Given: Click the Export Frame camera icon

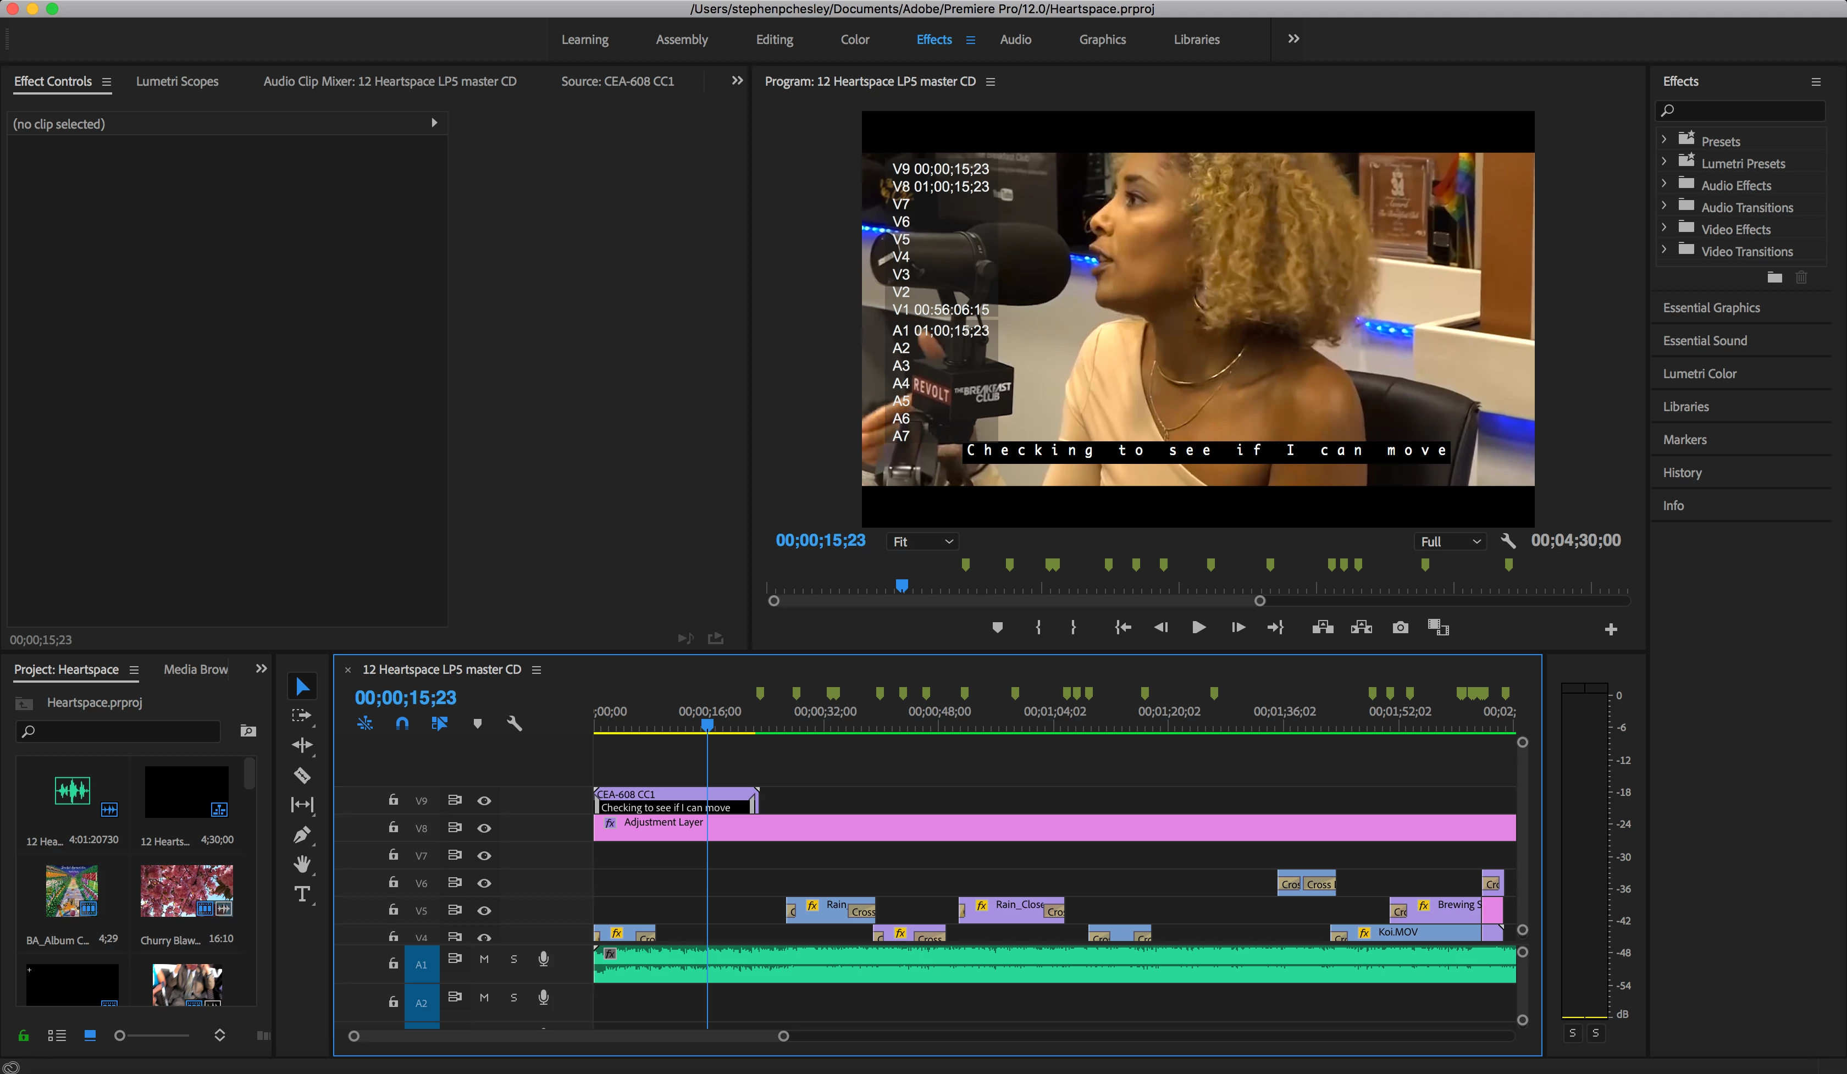Looking at the screenshot, I should (1400, 628).
